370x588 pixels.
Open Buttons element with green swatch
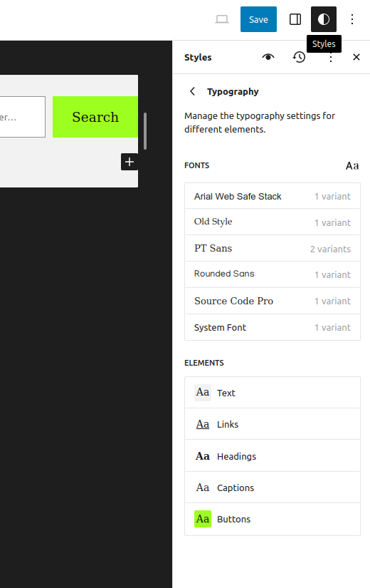273,519
